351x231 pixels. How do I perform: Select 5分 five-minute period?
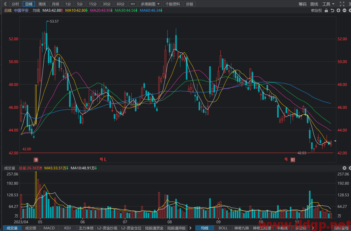[x=80, y=4]
